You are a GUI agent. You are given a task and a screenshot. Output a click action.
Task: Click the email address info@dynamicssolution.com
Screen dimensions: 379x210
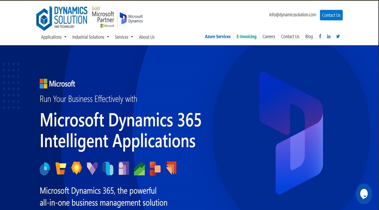tap(293, 15)
